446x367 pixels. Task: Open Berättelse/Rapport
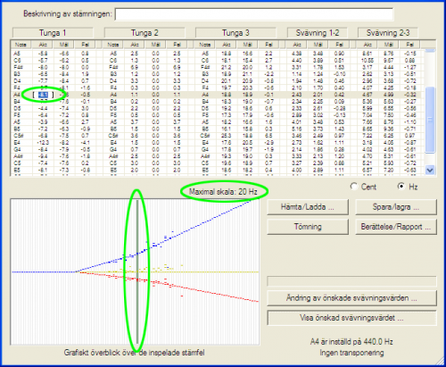[x=396, y=227]
